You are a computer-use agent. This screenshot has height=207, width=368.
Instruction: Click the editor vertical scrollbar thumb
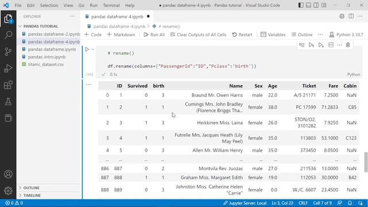pos(366,162)
